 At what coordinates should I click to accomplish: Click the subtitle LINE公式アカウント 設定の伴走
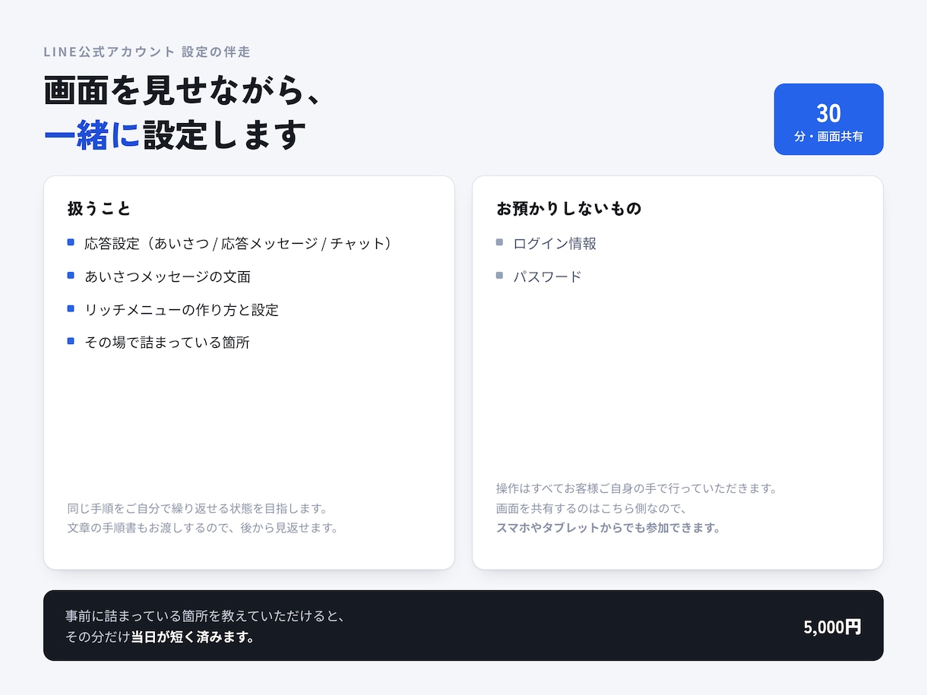[x=147, y=52]
